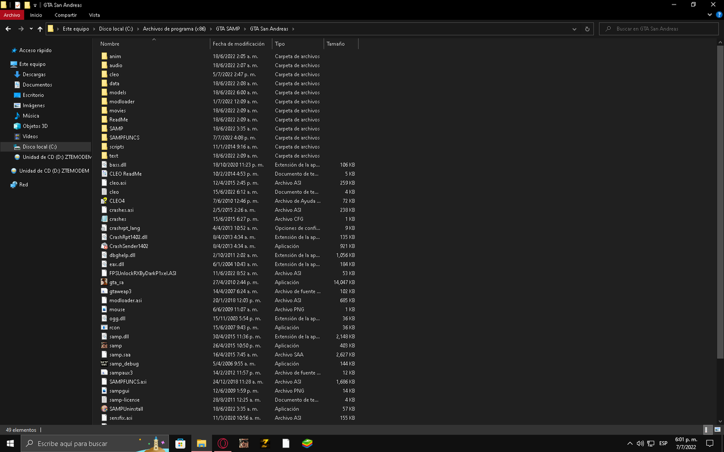Screen dimensions: 724x452
Task: Open Escritorio in the navigation pane
Action: pos(33,95)
